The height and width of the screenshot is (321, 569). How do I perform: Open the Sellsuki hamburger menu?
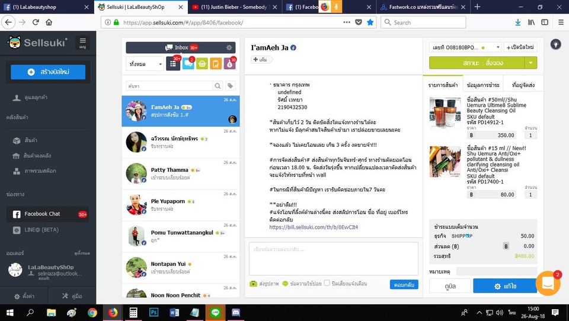83,43
